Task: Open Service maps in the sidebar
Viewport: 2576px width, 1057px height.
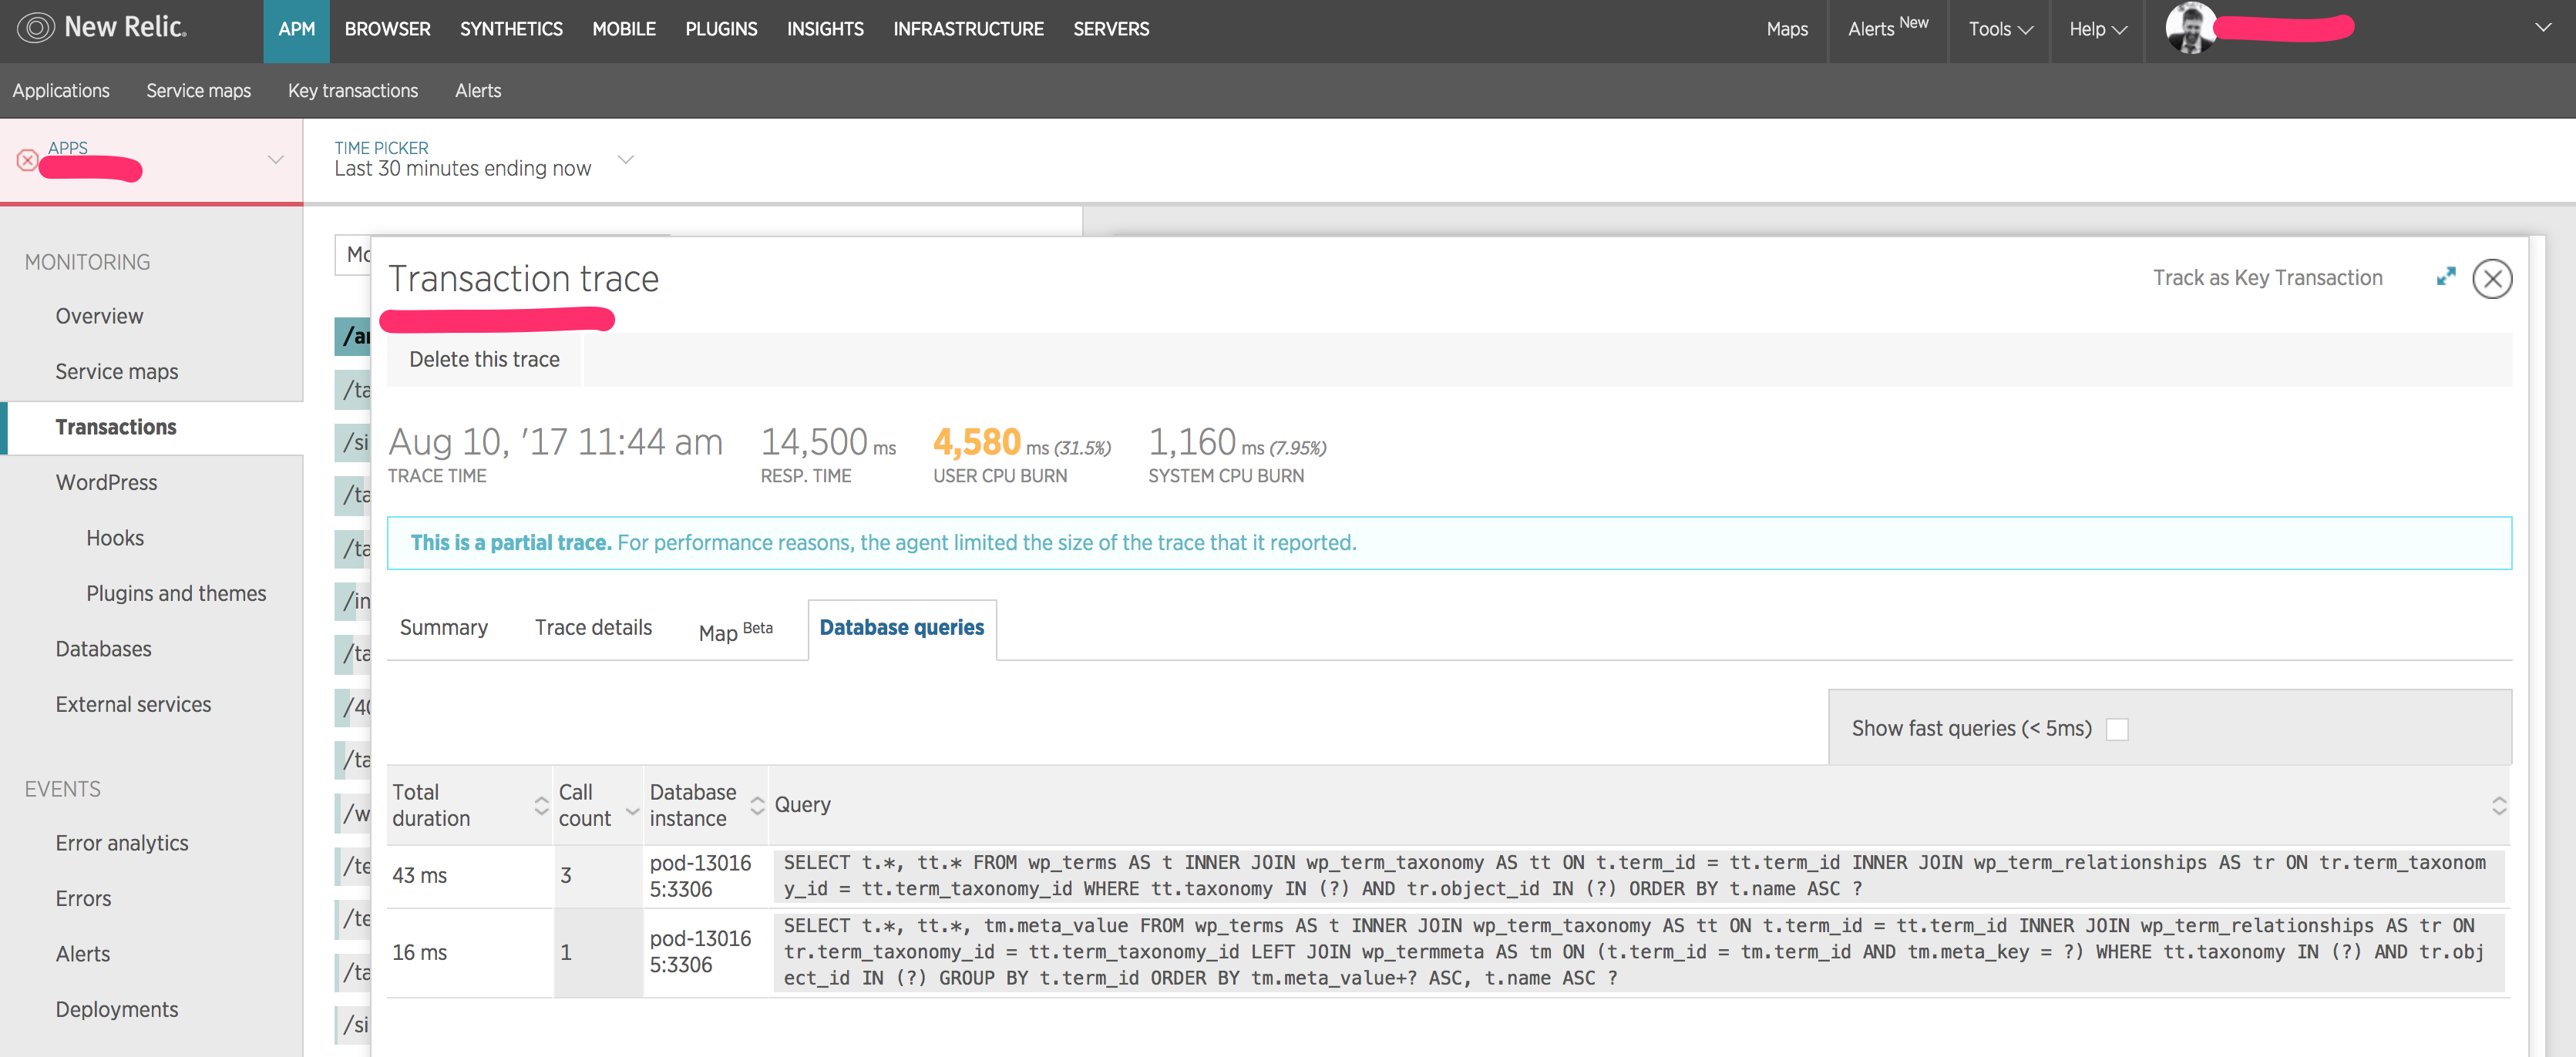Action: pos(117,371)
